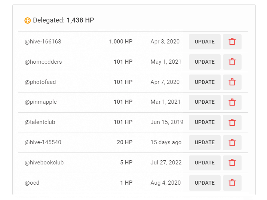Image resolution: width=267 pixels, height=200 pixels.
Task: Update the 20 HP @hive-145540 delegation
Action: pos(205,142)
